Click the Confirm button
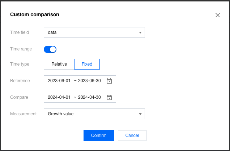This screenshot has width=230, height=151. [x=99, y=136]
